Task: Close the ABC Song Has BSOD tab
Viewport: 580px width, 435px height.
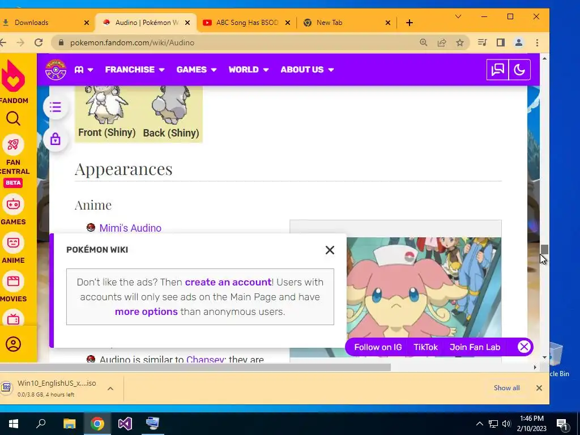Action: click(x=287, y=23)
